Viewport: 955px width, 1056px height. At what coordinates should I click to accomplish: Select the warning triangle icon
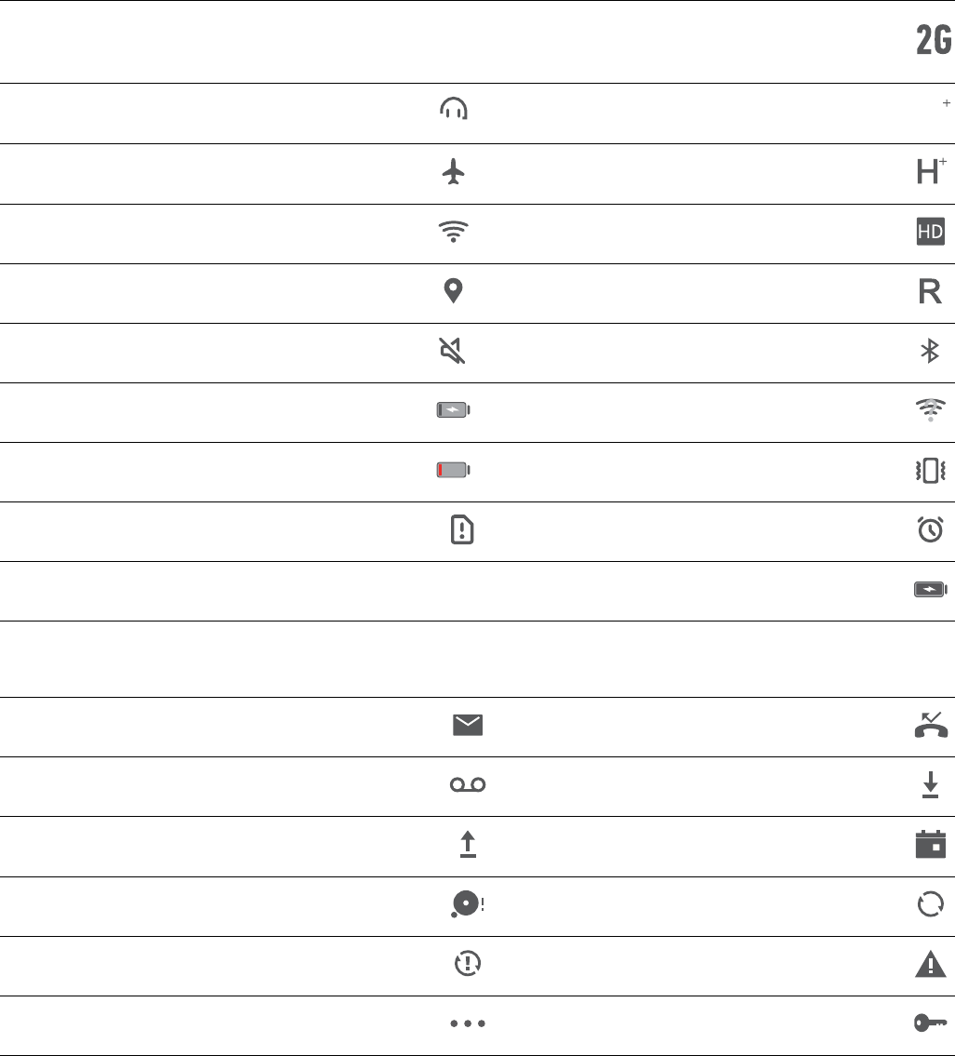click(929, 966)
